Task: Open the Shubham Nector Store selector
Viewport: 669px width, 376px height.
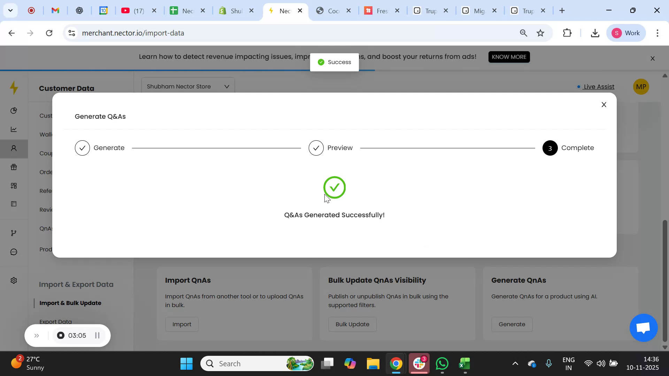Action: (188, 86)
